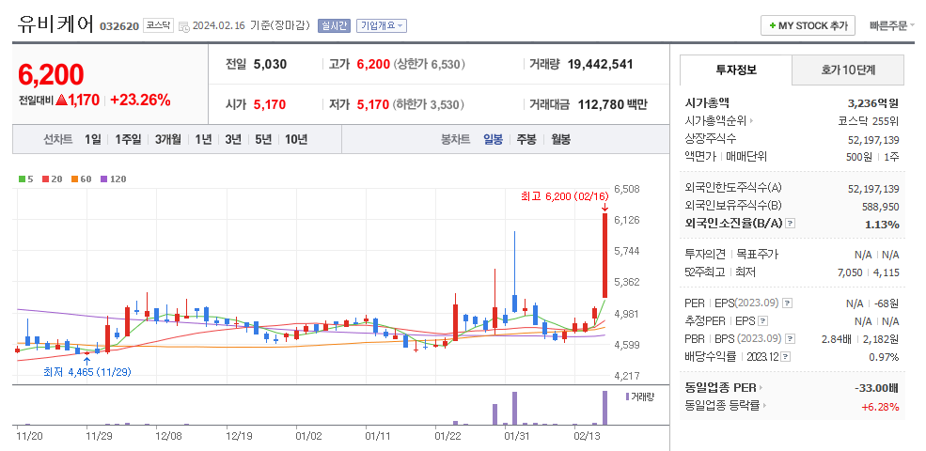926x451 pixels.
Task: Click the 1.13% foreign ownership ratio
Action: (883, 225)
